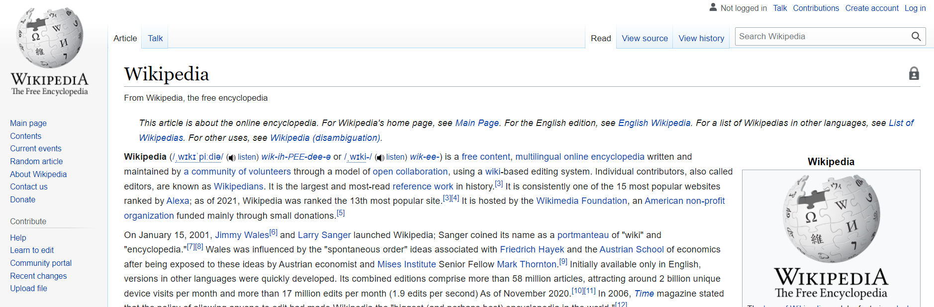Follow the reference work link
The width and height of the screenshot is (934, 307).
[423, 186]
